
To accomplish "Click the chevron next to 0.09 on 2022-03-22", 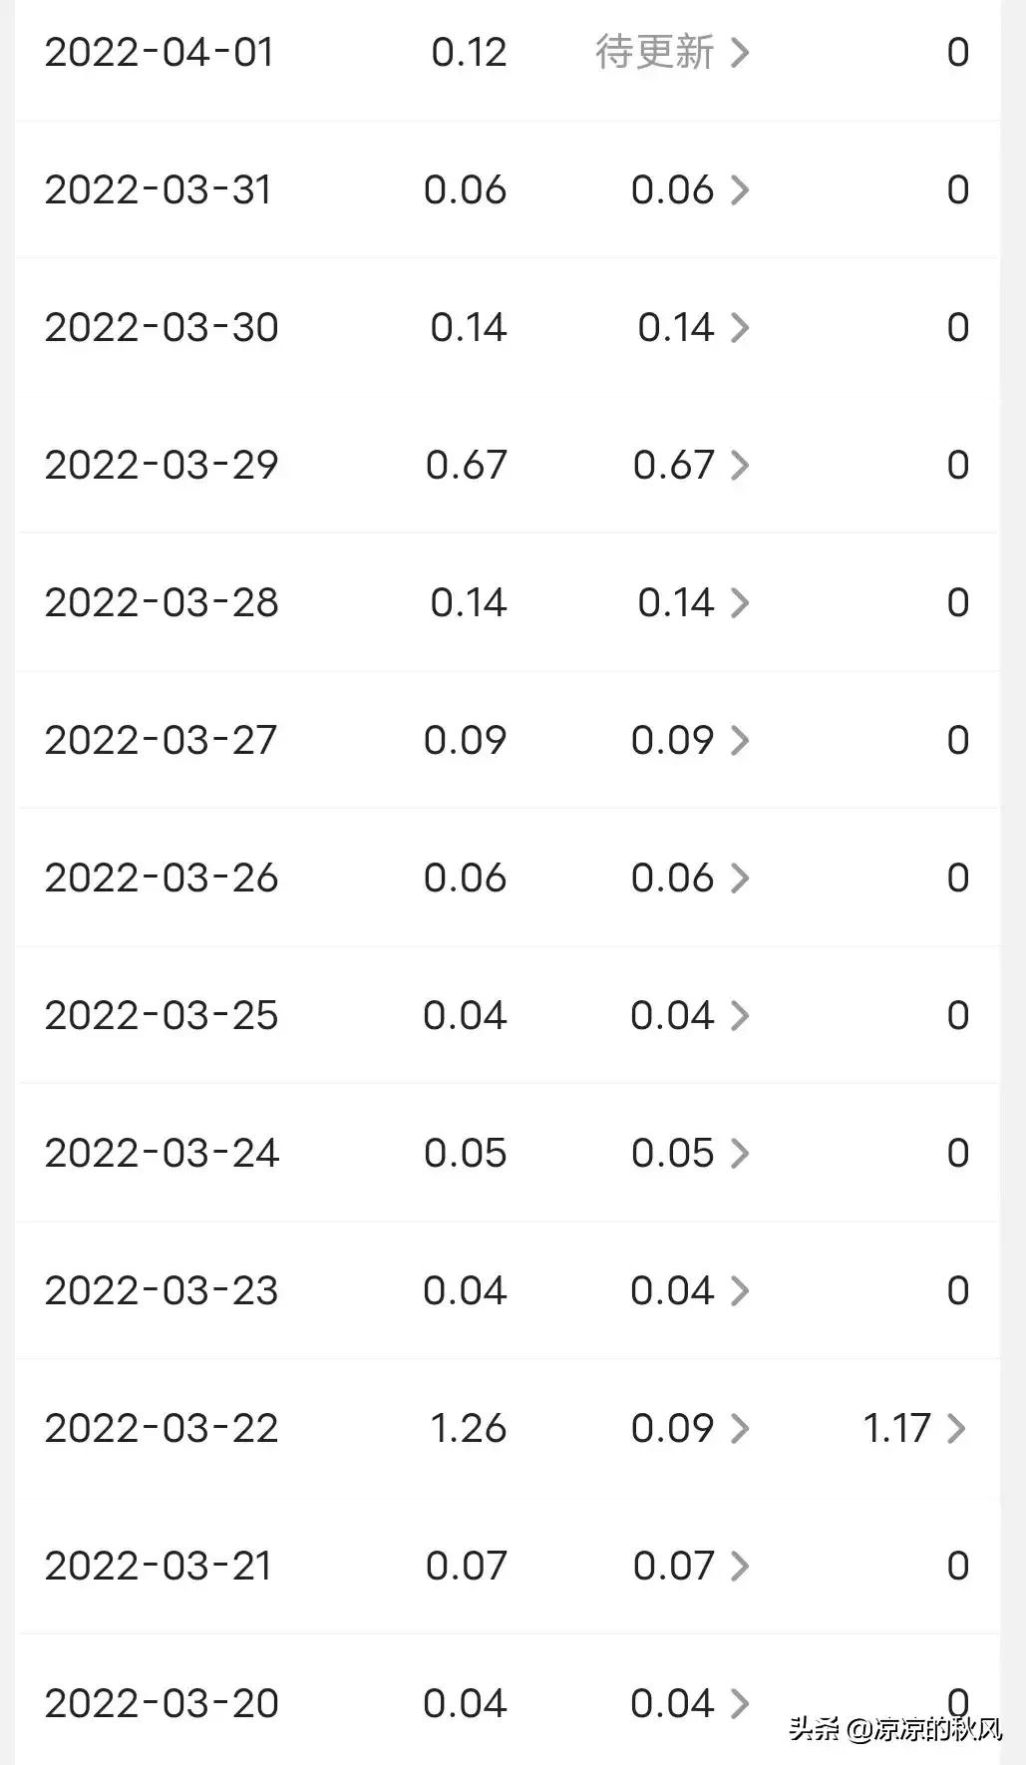I will click(x=739, y=1429).
